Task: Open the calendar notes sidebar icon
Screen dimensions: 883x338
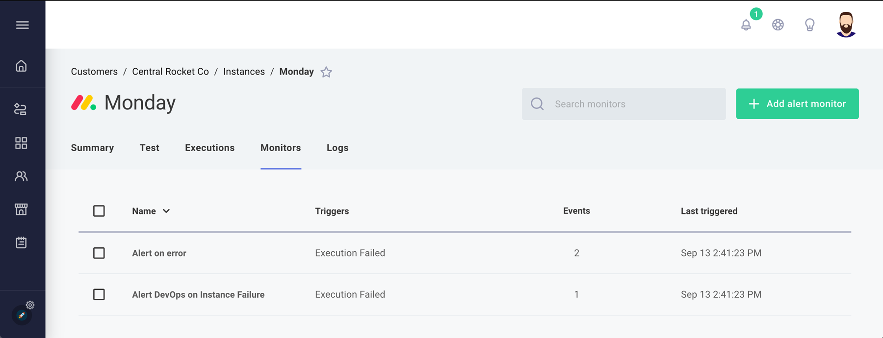Action: tap(21, 242)
